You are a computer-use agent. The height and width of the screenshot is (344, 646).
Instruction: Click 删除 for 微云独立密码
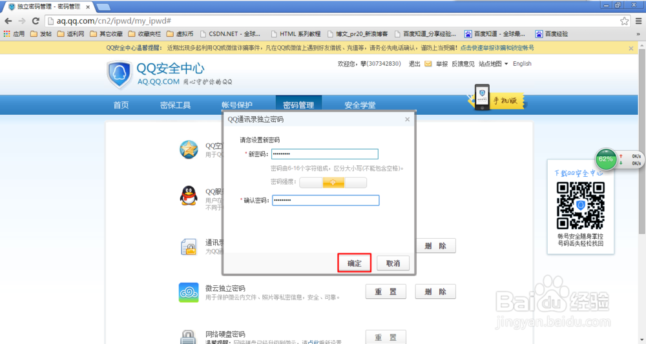(435, 292)
